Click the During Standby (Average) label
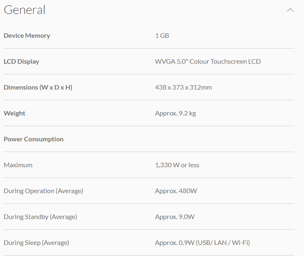The height and width of the screenshot is (256, 304). coord(40,217)
